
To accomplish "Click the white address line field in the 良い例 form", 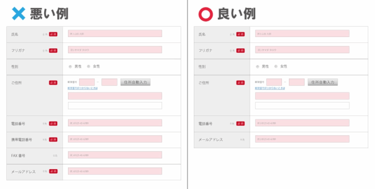I will pos(302,106).
